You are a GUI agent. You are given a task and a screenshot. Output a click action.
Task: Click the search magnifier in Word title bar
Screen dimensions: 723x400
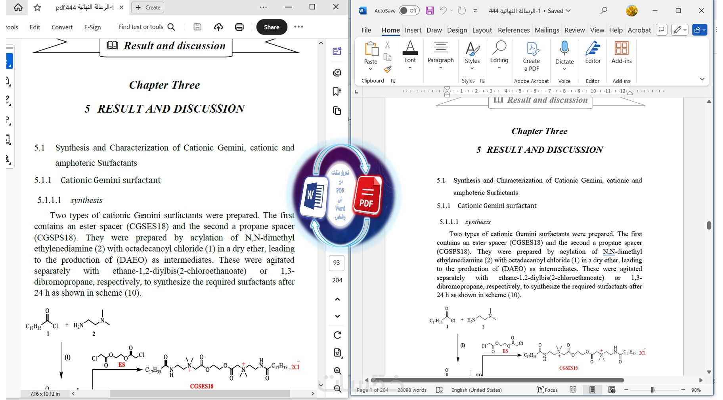click(604, 11)
